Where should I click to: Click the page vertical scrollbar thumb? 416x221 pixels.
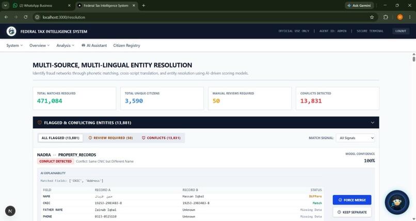(413, 59)
